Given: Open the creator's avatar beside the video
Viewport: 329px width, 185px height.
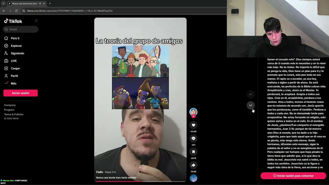Looking at the screenshot, I should coord(193,112).
